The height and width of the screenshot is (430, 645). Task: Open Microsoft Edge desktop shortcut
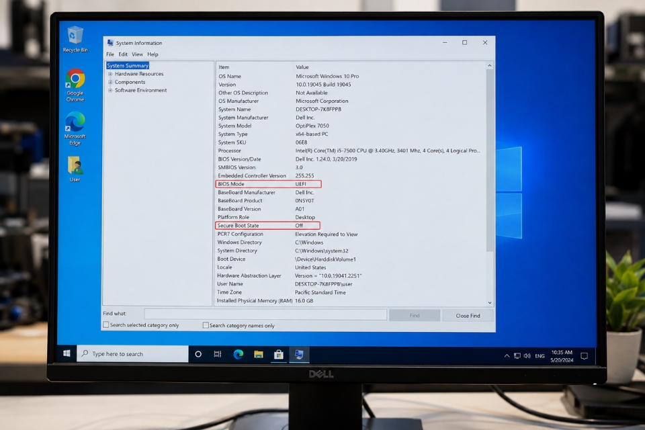click(x=75, y=128)
